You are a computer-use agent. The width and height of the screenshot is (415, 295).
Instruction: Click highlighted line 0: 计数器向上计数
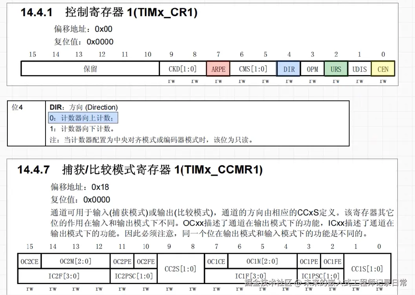[83, 118]
